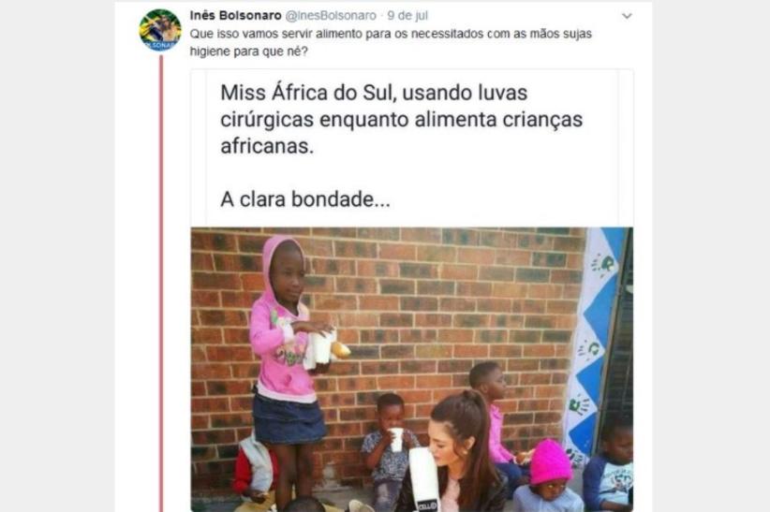This screenshot has width=770, height=512.
Task: Click the display name Inês Bolsonaro
Action: [236, 16]
